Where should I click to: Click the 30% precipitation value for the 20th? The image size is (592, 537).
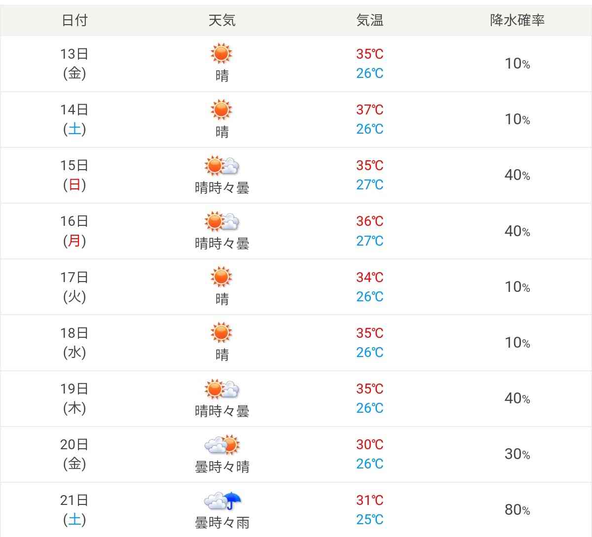(517, 454)
